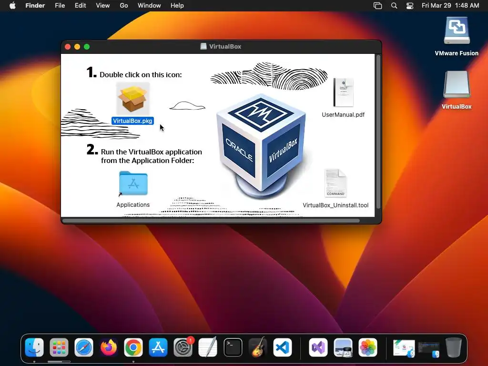Launch Firefox from the Dock

pyautogui.click(x=109, y=347)
